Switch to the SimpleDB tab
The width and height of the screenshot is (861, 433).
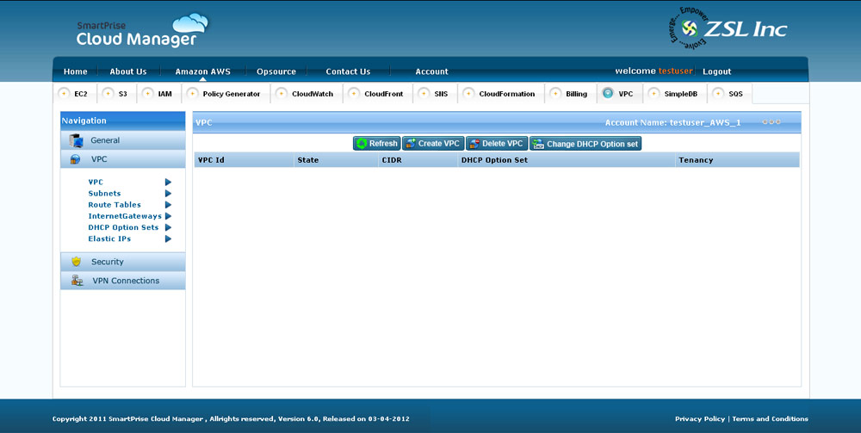675,93
